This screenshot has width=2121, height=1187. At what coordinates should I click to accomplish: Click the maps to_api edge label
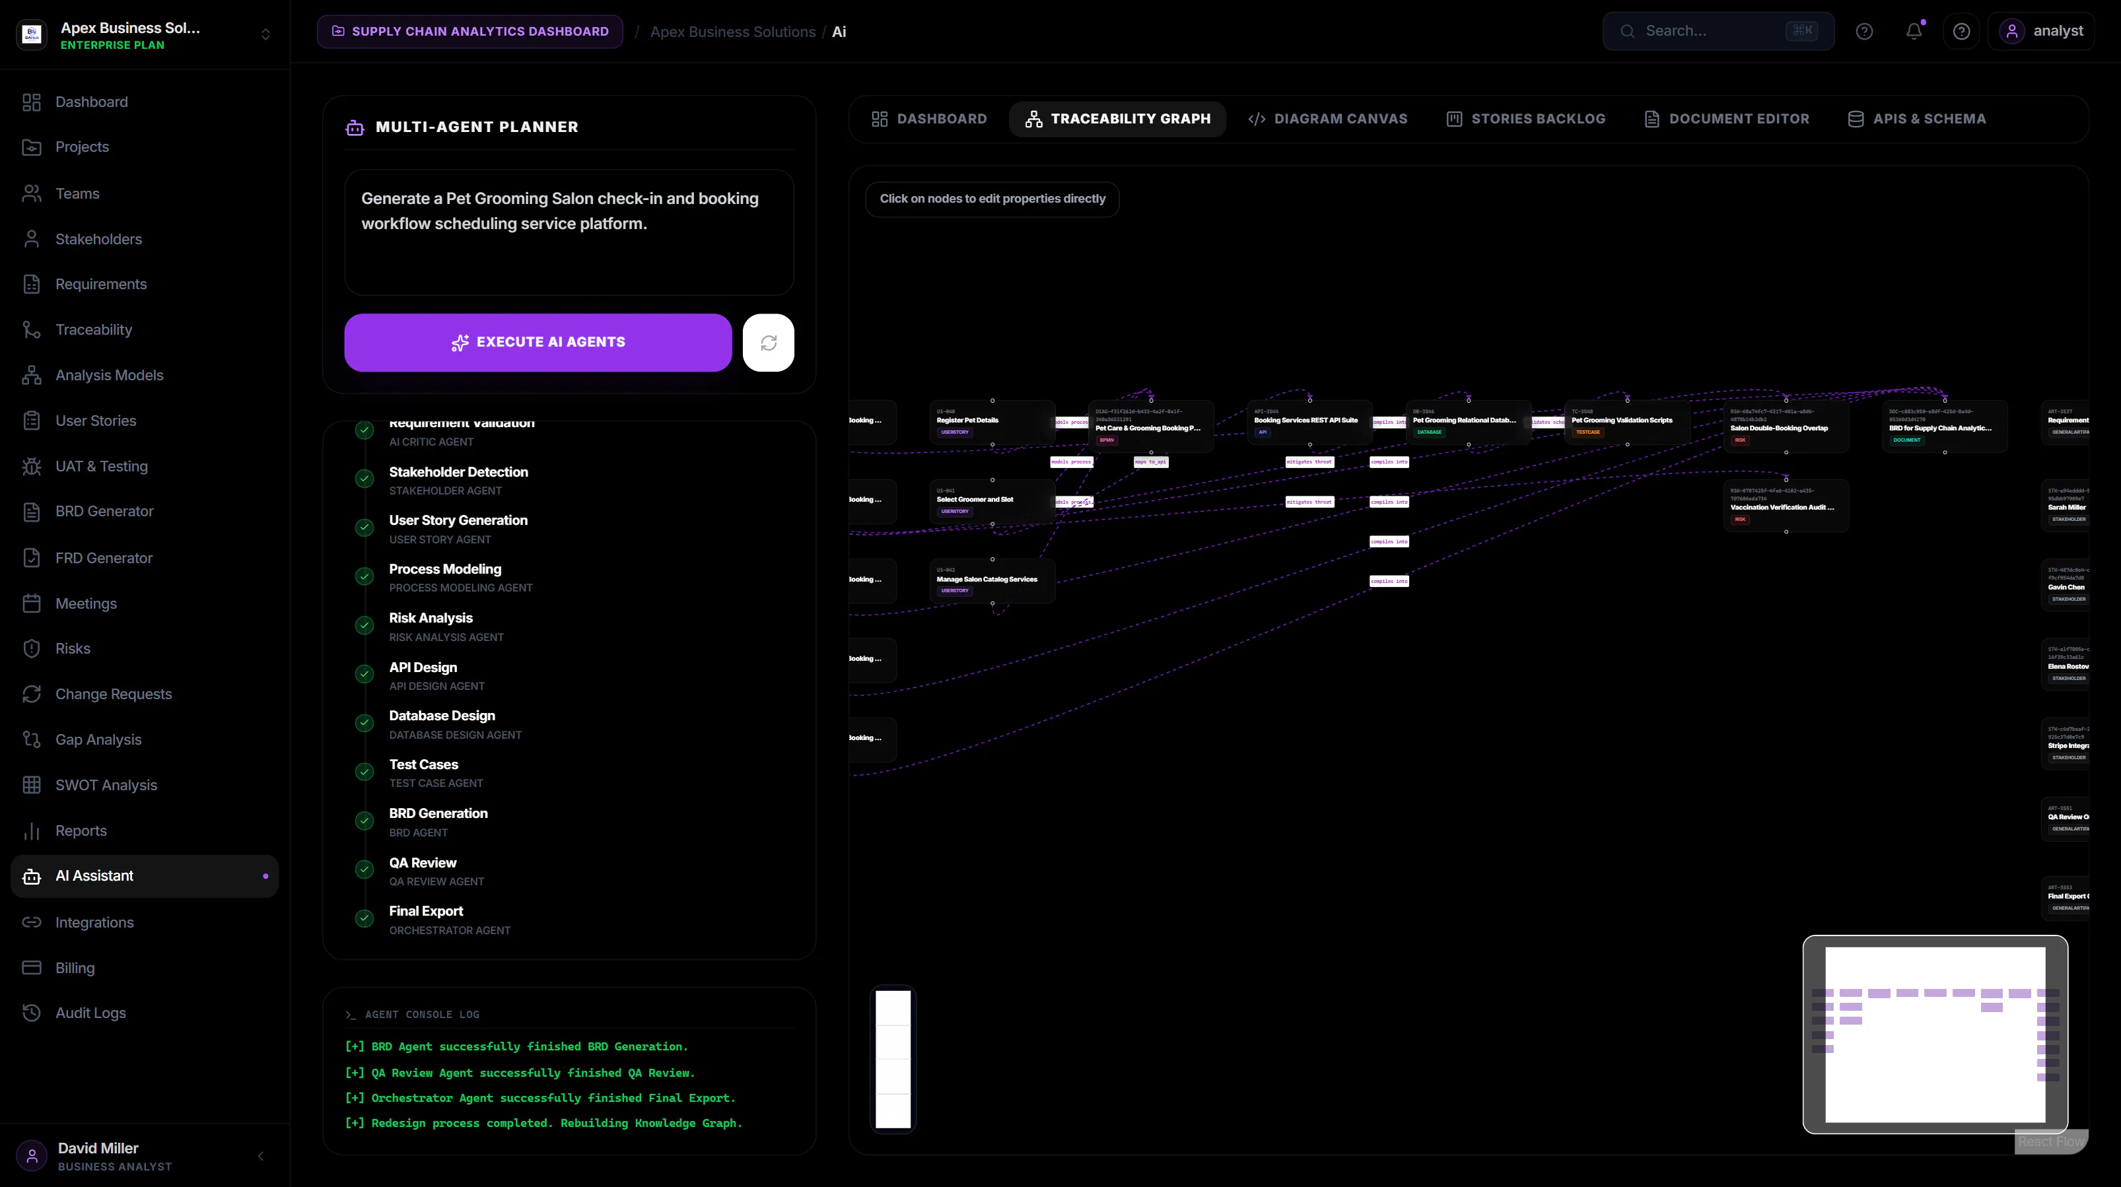[x=1150, y=463]
